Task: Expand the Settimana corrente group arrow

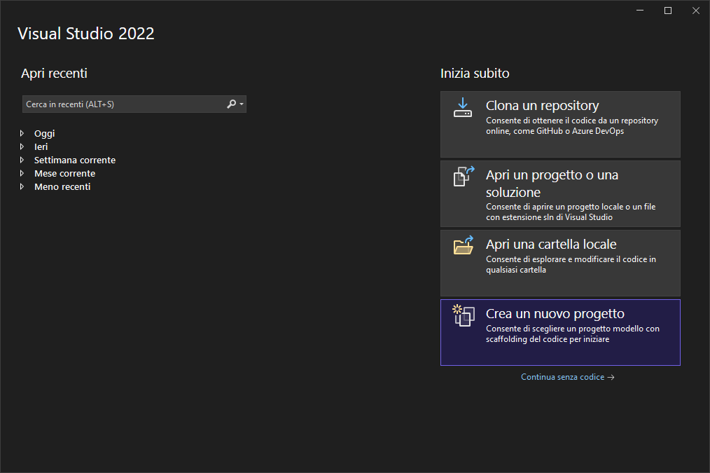Action: click(22, 160)
